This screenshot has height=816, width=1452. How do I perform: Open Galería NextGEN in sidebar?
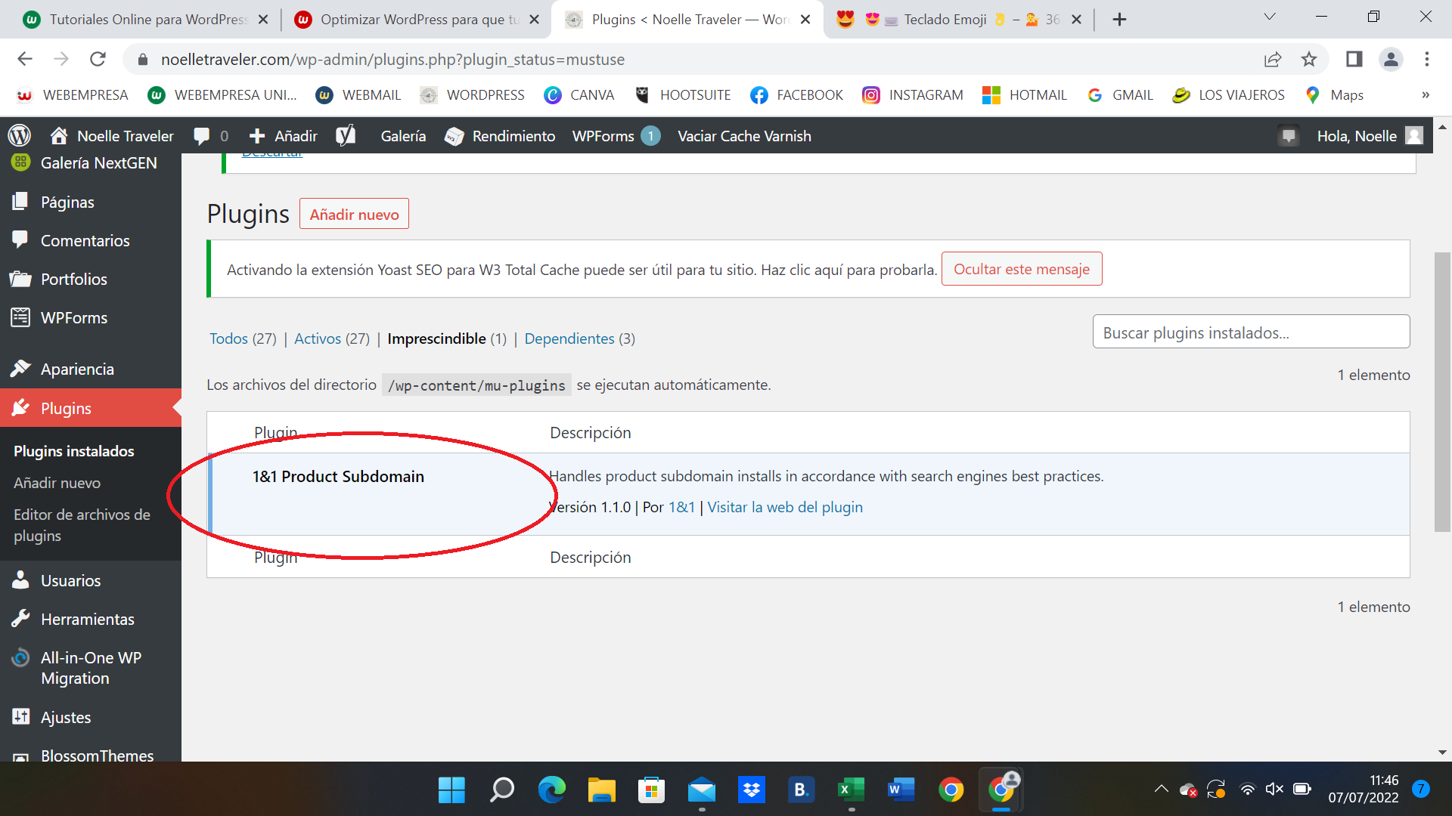91,162
